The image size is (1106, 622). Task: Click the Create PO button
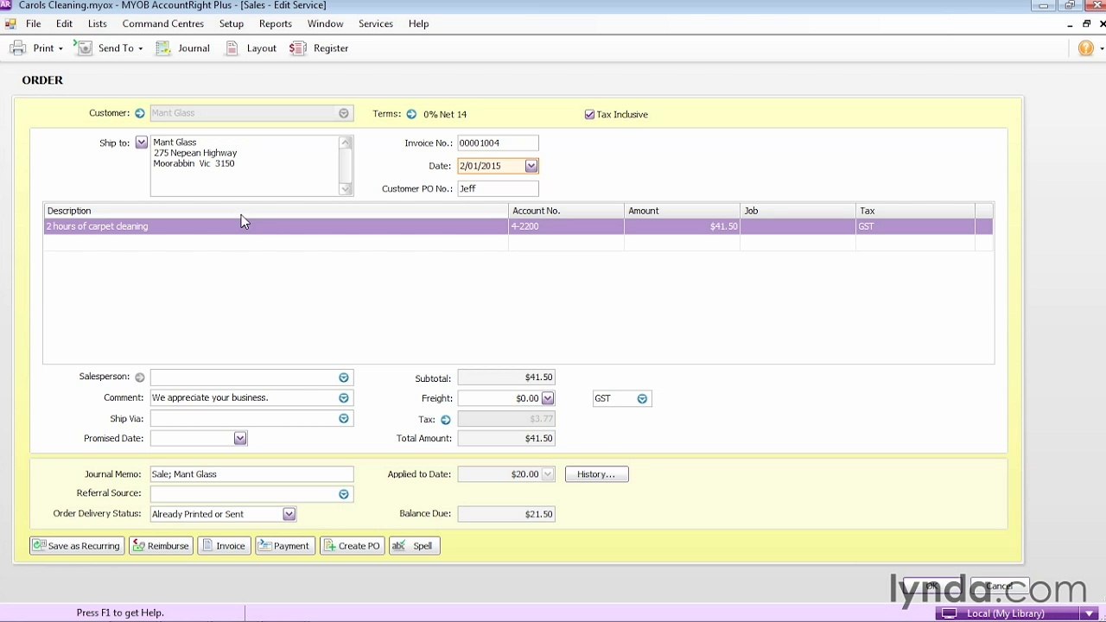coord(353,546)
